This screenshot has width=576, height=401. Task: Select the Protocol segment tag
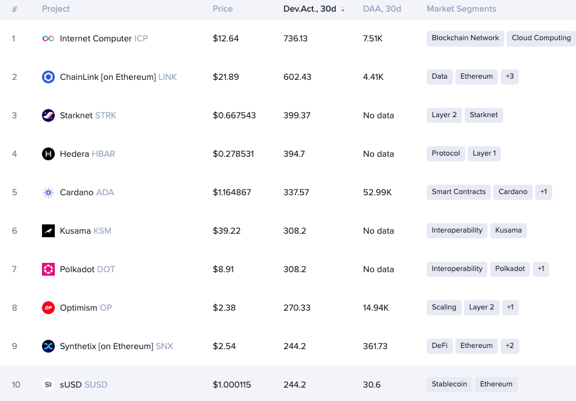click(445, 153)
